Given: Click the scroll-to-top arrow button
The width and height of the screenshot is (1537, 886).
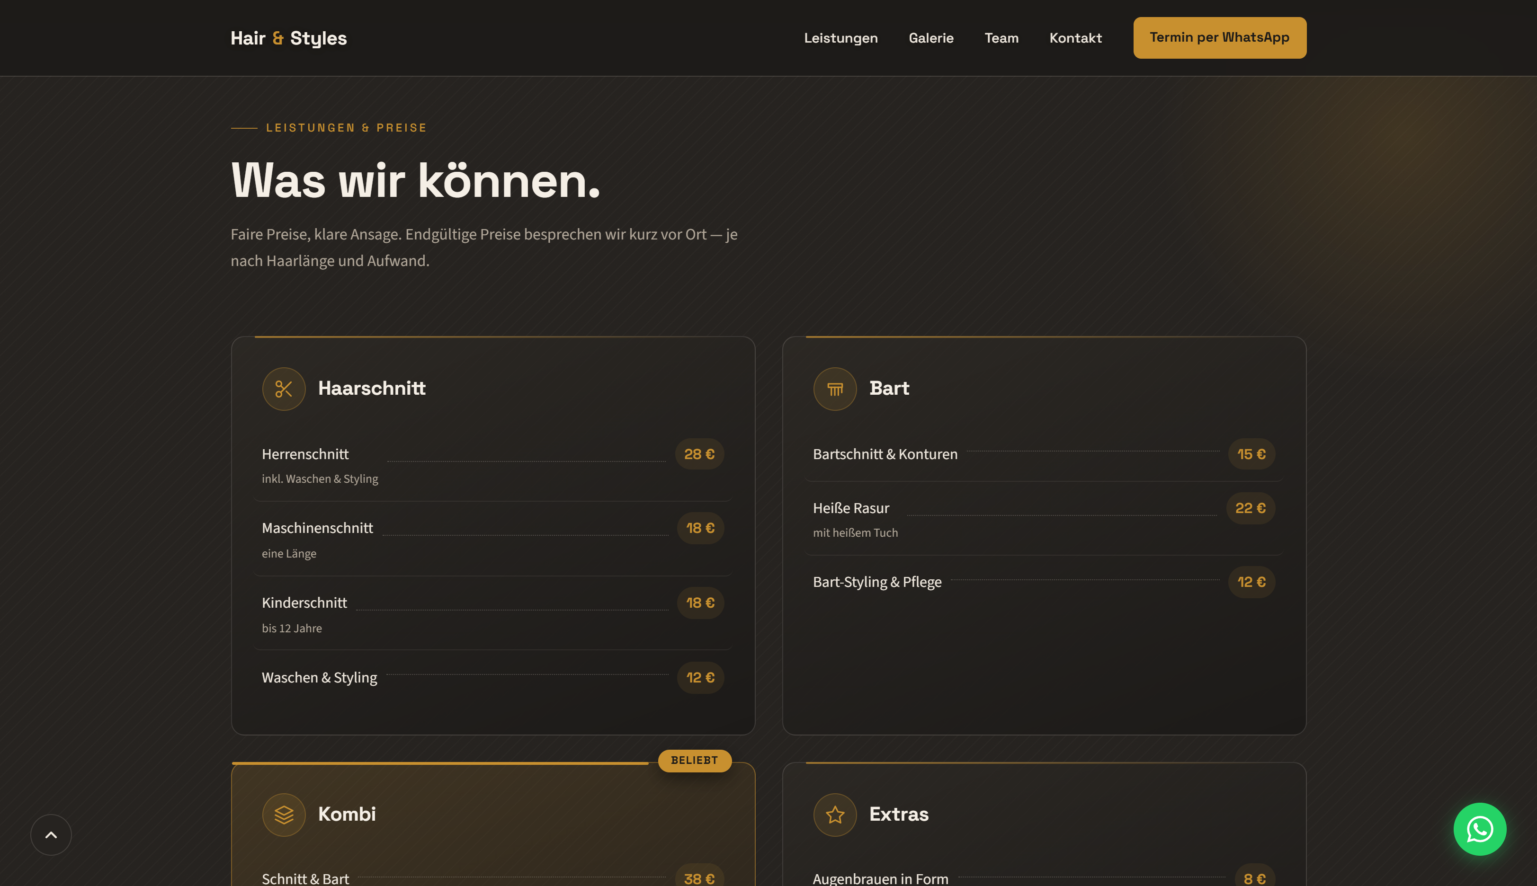Looking at the screenshot, I should pos(51,834).
